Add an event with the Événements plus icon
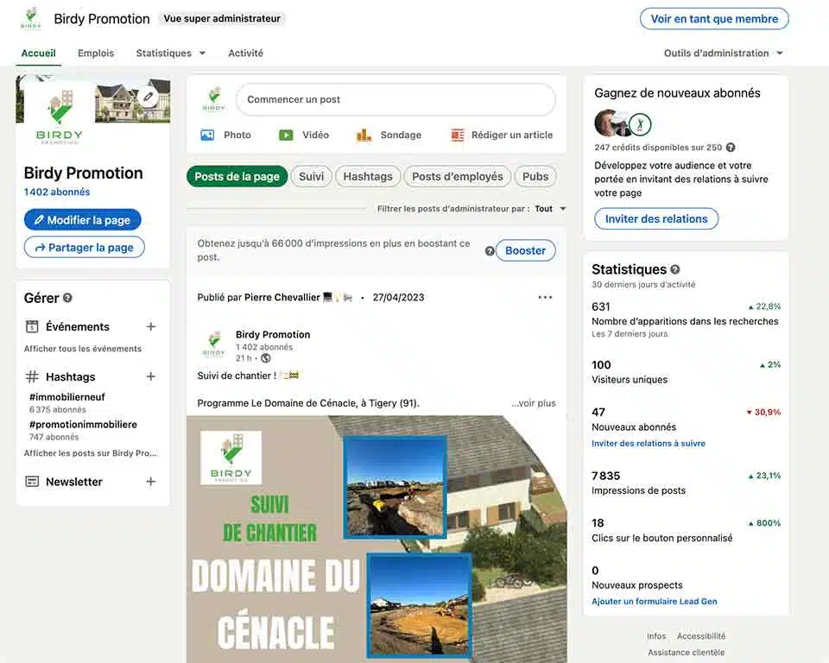 tap(151, 326)
